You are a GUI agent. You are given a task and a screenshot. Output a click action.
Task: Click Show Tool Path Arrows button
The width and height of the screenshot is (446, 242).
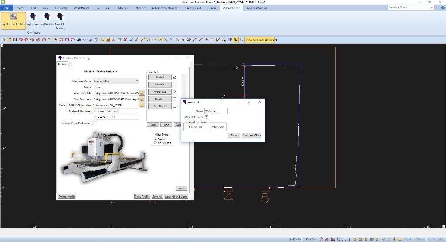point(260,40)
